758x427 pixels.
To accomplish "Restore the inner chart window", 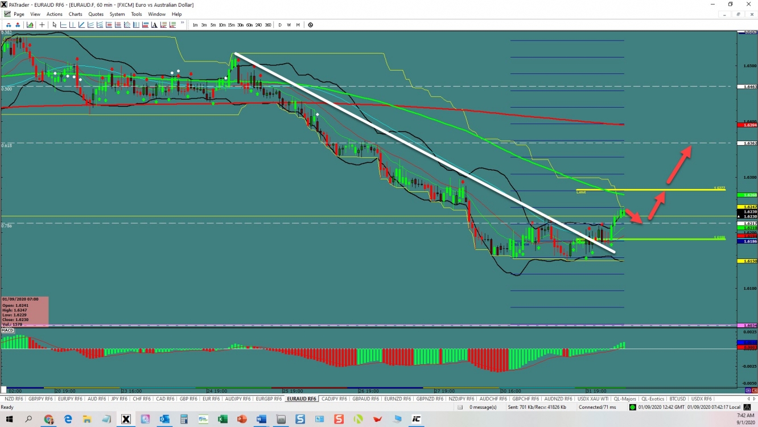I will coord(739,14).
